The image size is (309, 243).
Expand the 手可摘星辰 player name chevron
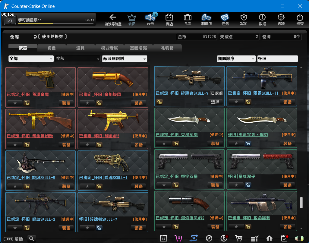(x=39, y=20)
